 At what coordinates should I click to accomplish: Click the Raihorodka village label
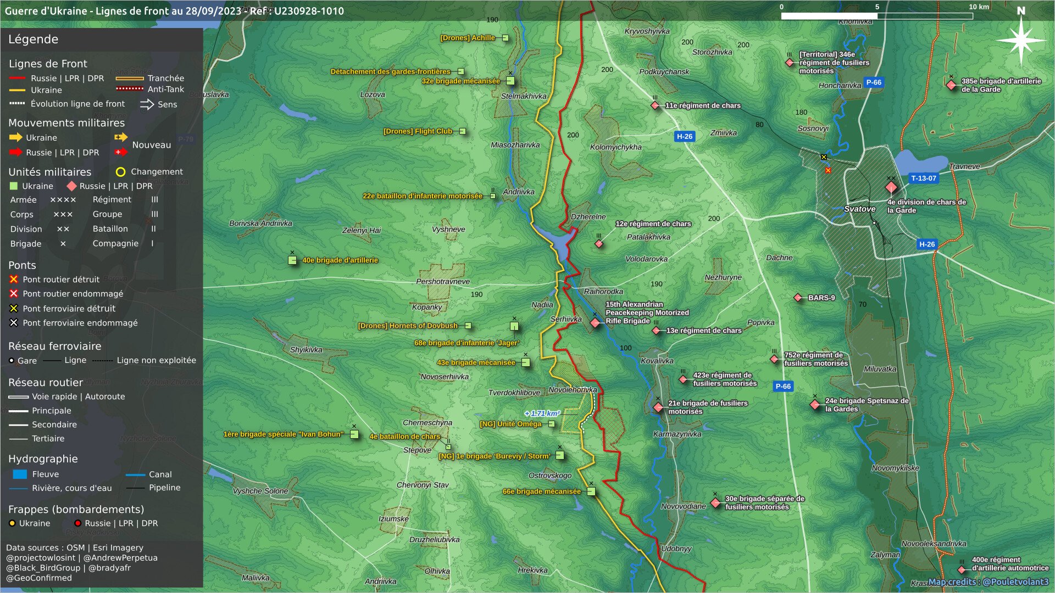[x=603, y=292]
